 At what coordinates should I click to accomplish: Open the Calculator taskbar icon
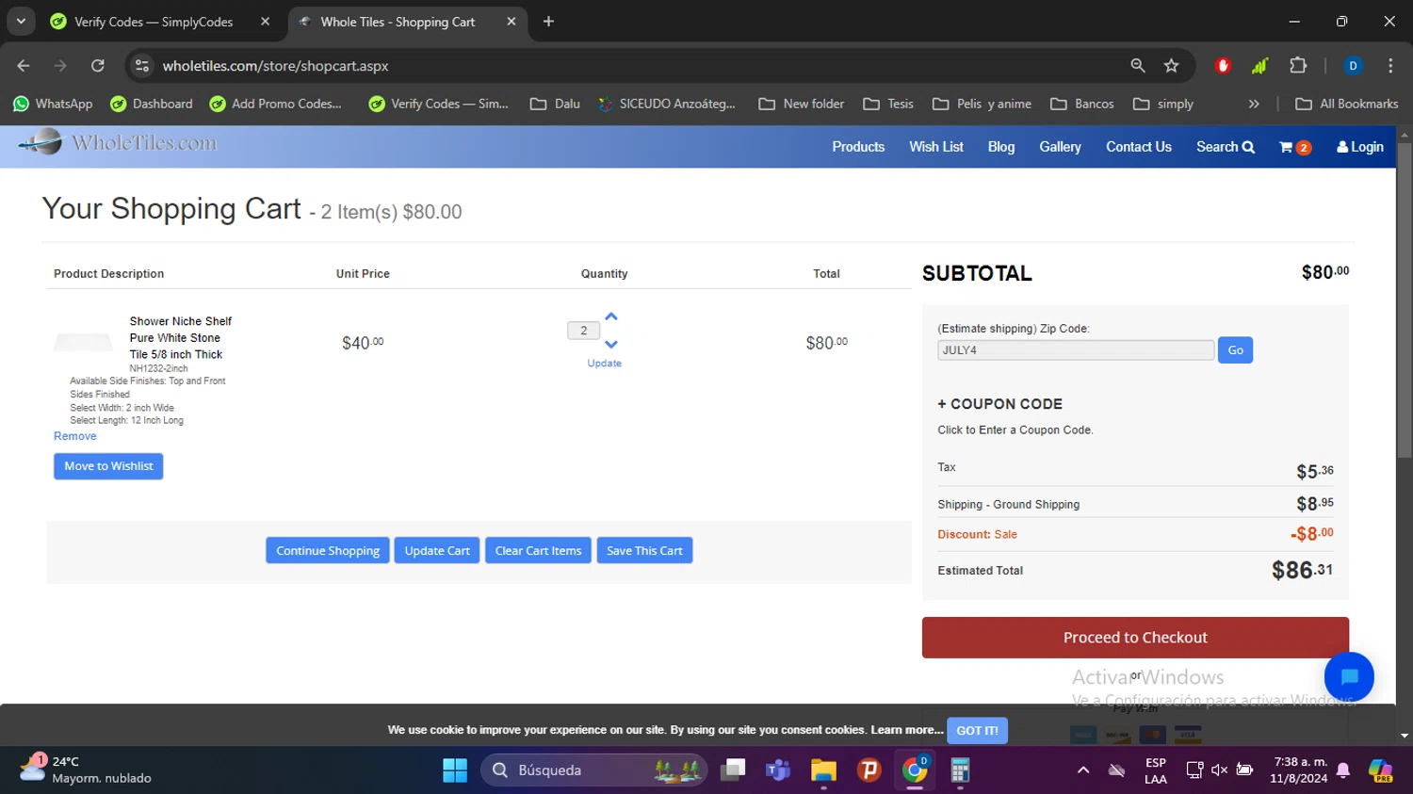[960, 770]
